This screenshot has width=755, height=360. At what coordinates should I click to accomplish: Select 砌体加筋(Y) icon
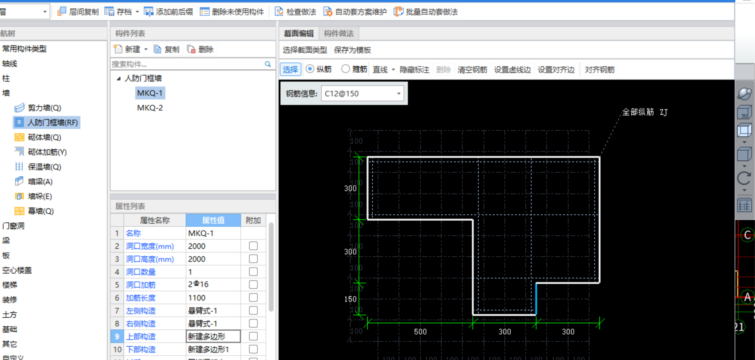coord(19,152)
